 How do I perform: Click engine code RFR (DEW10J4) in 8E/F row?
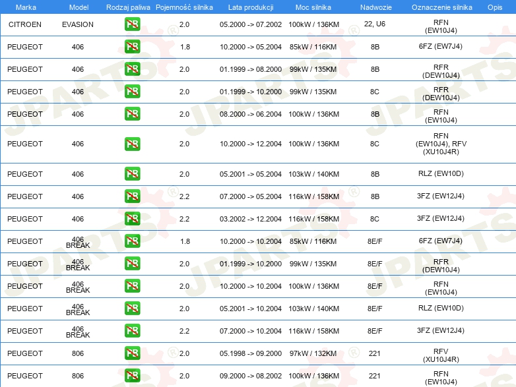(441, 266)
